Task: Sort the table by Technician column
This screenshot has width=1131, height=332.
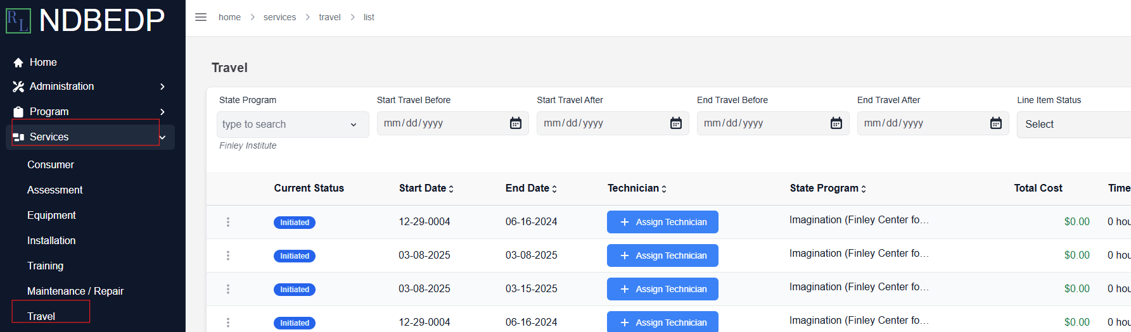Action: (637, 188)
